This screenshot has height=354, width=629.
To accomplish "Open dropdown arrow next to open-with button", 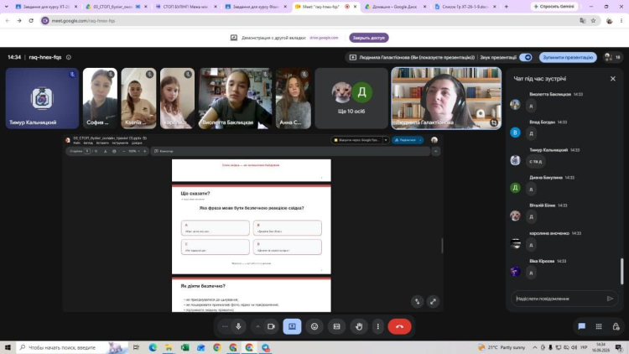I will pos(386,140).
